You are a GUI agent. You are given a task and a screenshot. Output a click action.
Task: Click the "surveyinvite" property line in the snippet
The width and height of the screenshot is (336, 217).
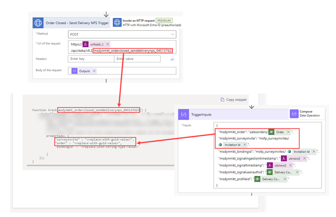(95, 139)
